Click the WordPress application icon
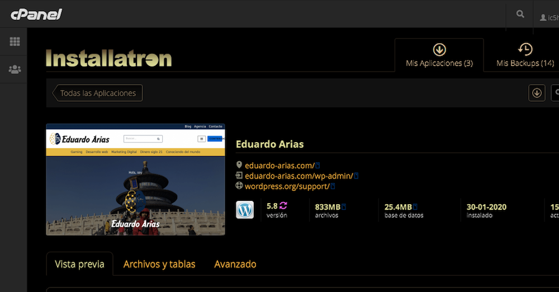Screen dimensions: 559x292 (x=245, y=210)
